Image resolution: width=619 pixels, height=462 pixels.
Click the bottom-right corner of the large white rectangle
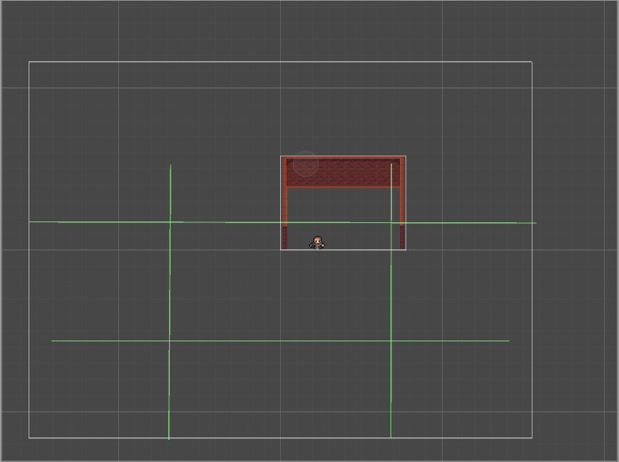pyautogui.click(x=532, y=437)
